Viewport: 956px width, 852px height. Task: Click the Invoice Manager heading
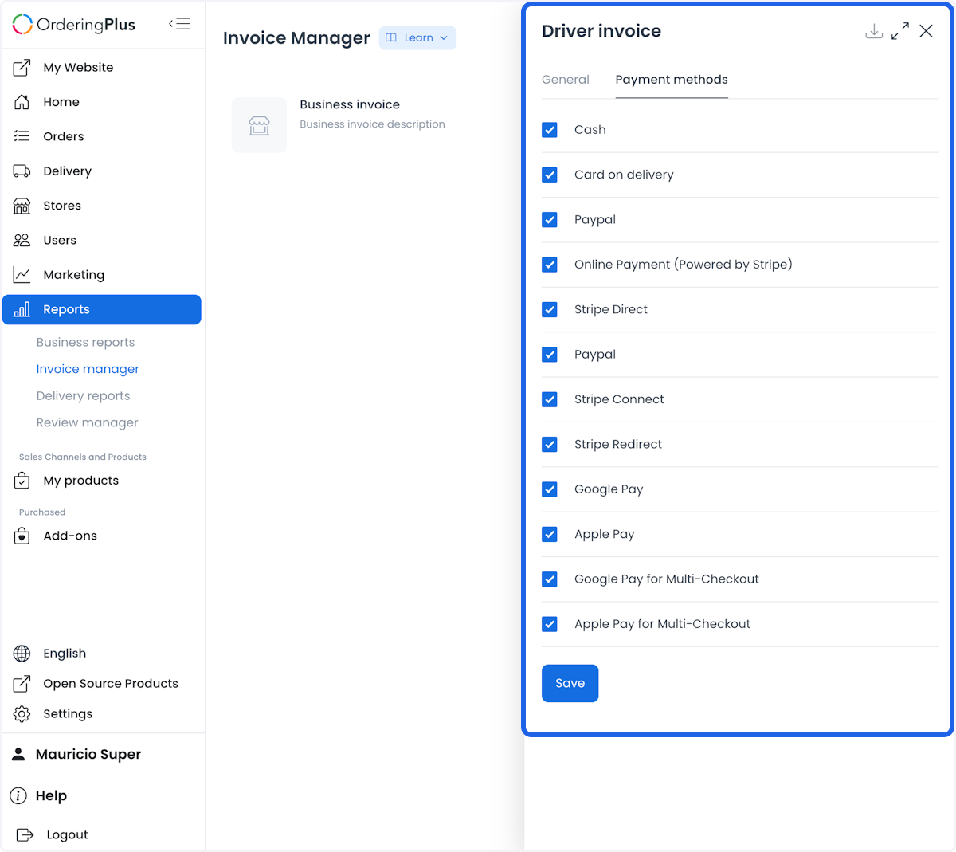pyautogui.click(x=296, y=38)
